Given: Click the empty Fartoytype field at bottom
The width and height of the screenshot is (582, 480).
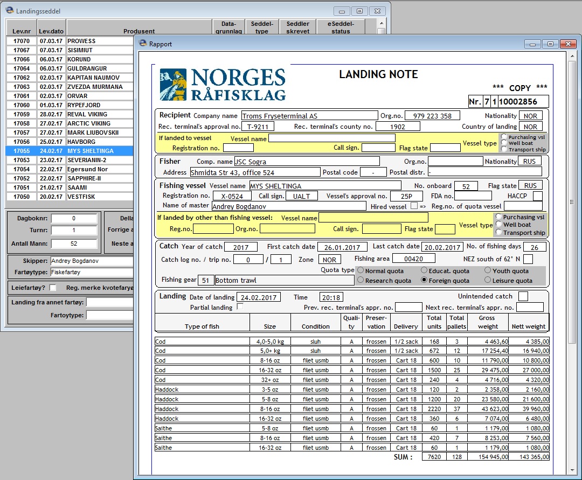Looking at the screenshot, I should 109,315.
